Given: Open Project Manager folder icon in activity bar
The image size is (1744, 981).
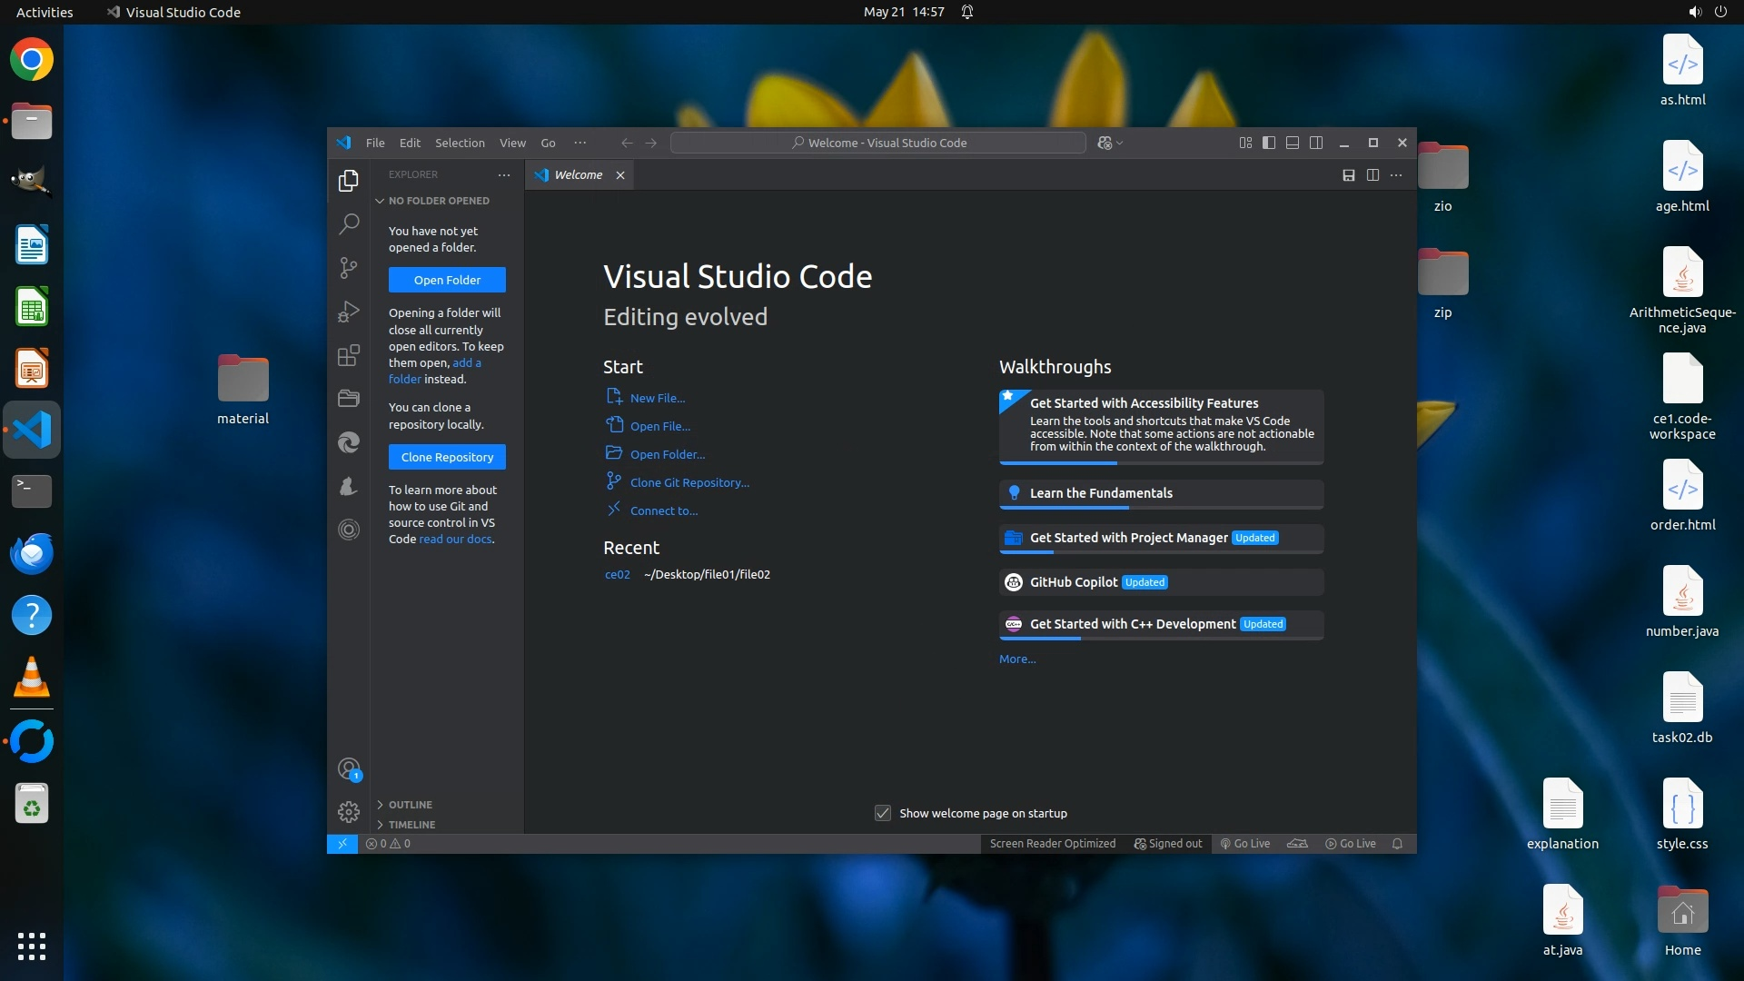Looking at the screenshot, I should pyautogui.click(x=349, y=398).
